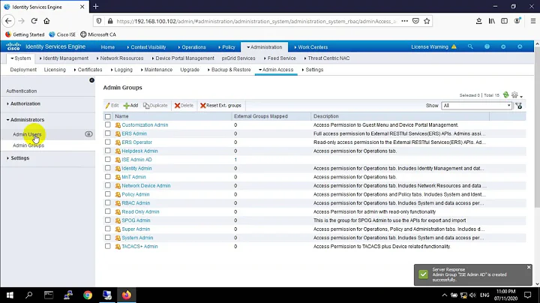Collapse the Administrators section
The width and height of the screenshot is (540, 303).
[25, 120]
